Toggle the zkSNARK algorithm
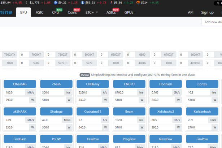Image resolution: width=222 pixels, height=148 pixels. [x=20, y=112]
